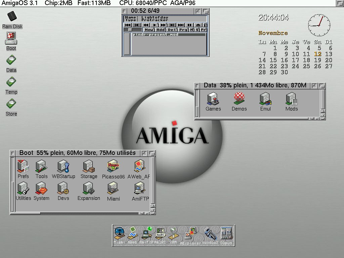
Task: Click the Novembre month label
Action: pos(273,33)
